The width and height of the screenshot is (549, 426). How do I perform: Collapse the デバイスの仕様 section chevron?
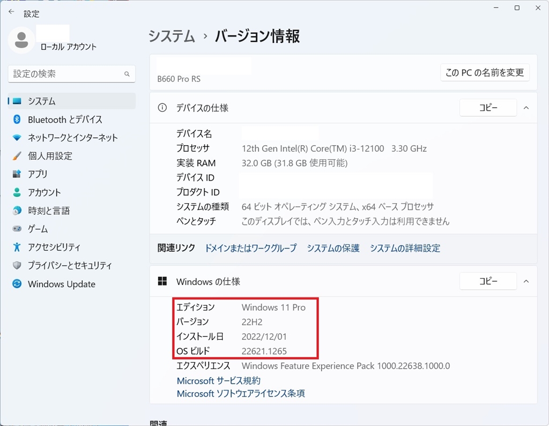pos(526,108)
